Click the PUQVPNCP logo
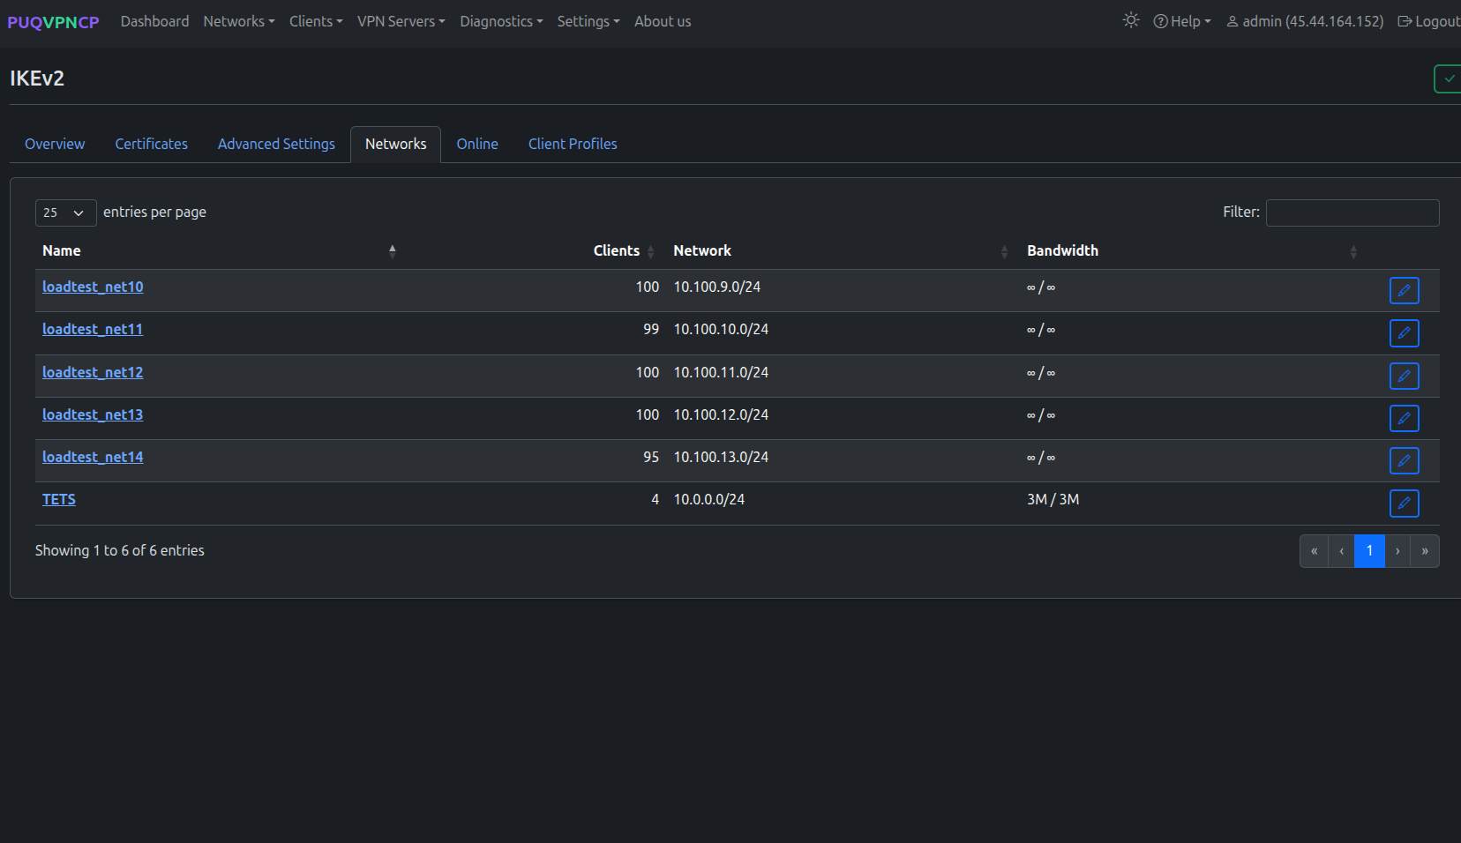The image size is (1461, 843). coord(53,22)
